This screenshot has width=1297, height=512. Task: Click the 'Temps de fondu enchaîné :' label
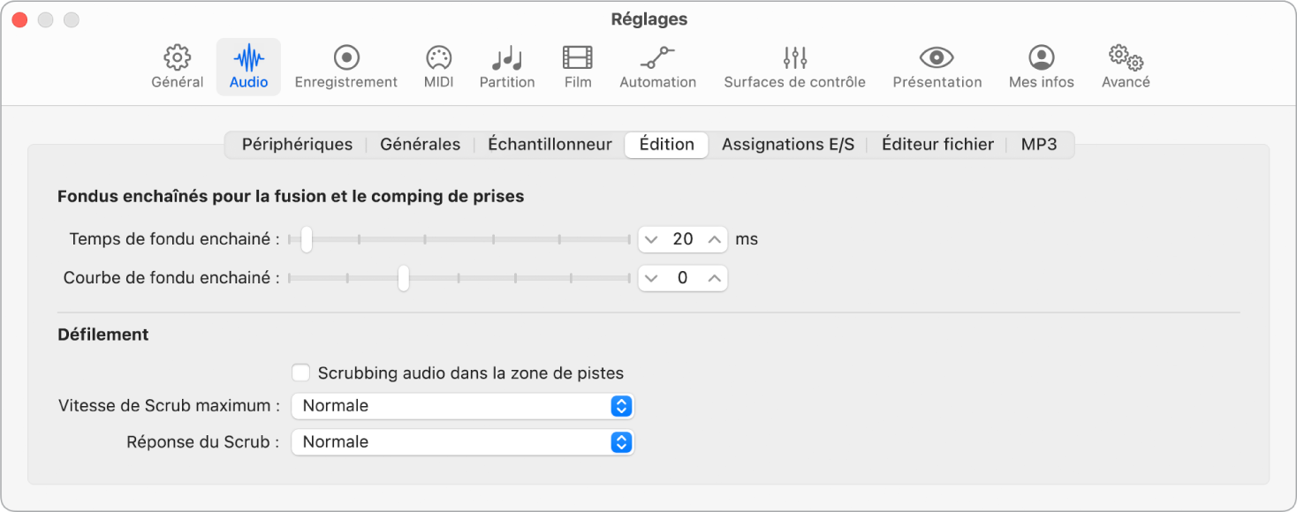174,239
